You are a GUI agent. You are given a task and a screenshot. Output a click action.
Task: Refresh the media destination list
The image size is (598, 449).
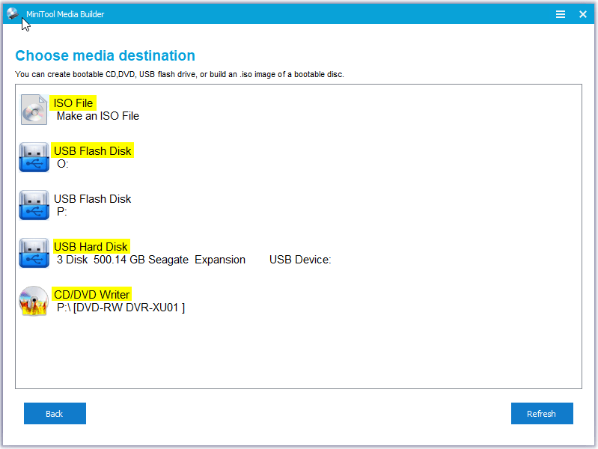[542, 414]
